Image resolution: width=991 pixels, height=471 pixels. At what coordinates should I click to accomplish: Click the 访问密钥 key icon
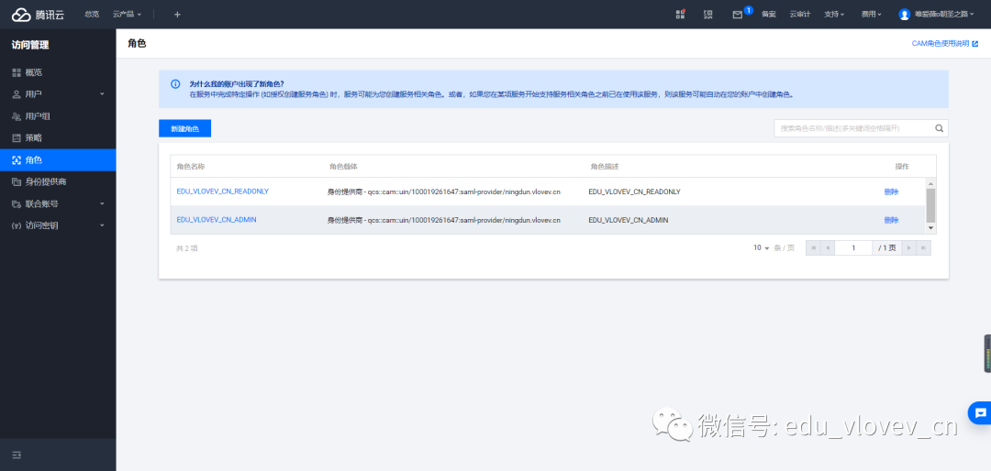coord(17,225)
